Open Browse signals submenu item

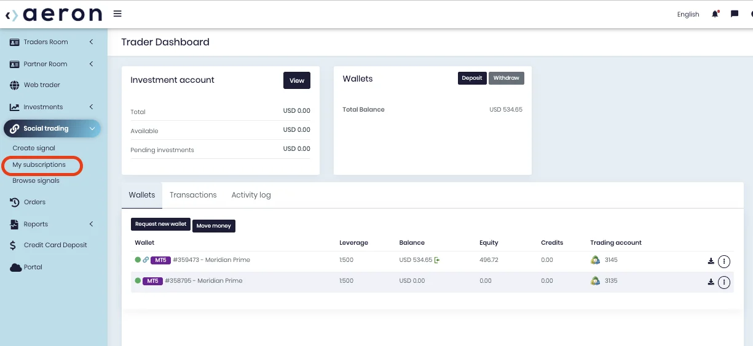[36, 181]
